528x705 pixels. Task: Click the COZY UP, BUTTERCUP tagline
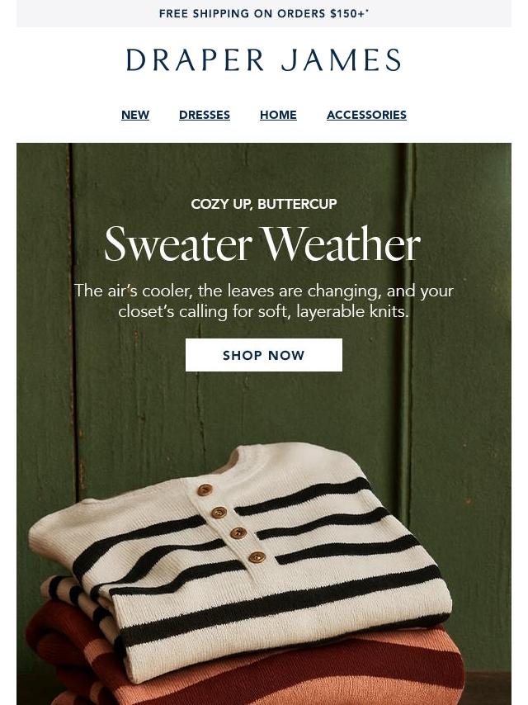264,204
